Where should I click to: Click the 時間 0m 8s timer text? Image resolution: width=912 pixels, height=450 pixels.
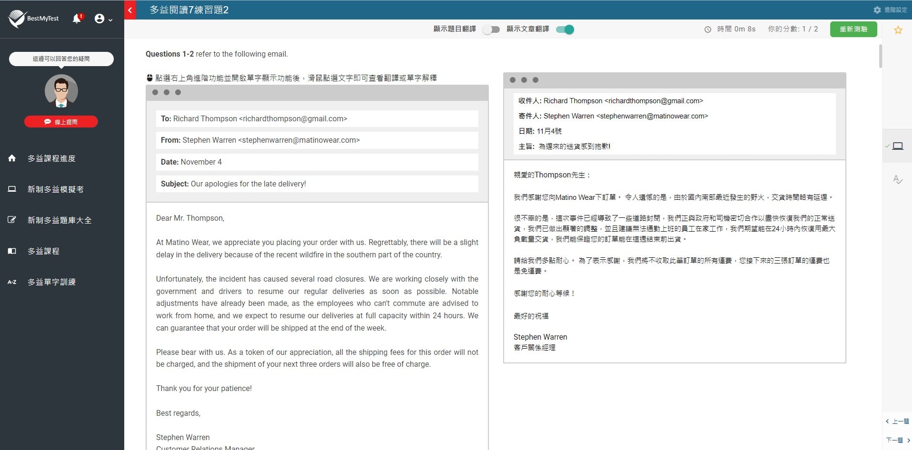[736, 29]
